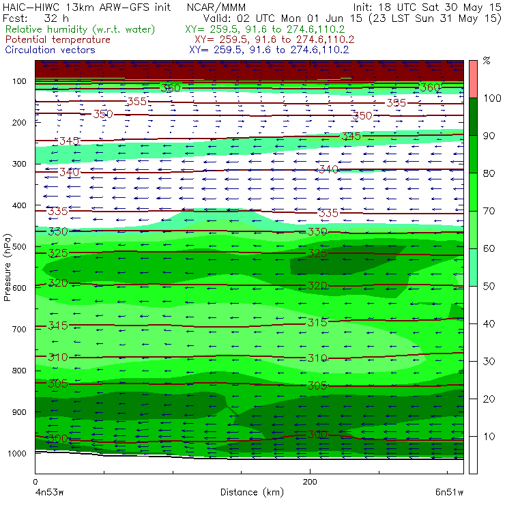
Task: Click the red XY coordinate range text
Action: [274, 40]
